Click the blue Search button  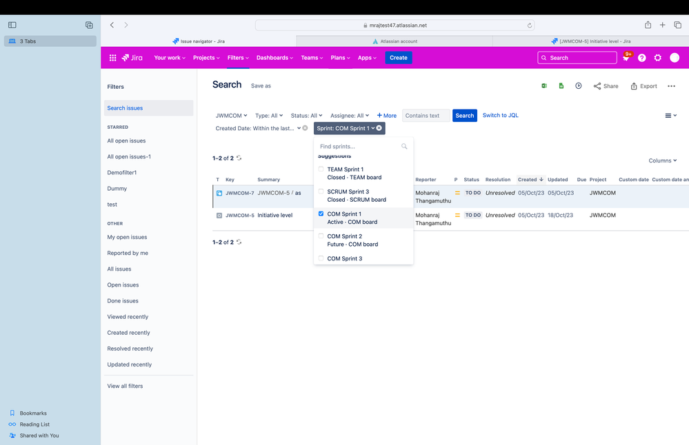click(464, 116)
